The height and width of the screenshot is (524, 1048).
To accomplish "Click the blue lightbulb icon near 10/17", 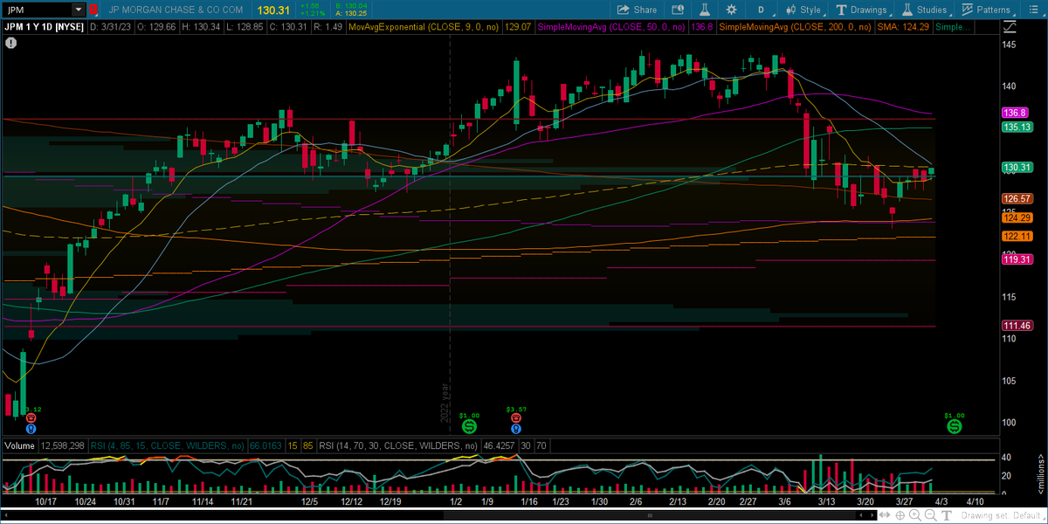I will (x=31, y=429).
